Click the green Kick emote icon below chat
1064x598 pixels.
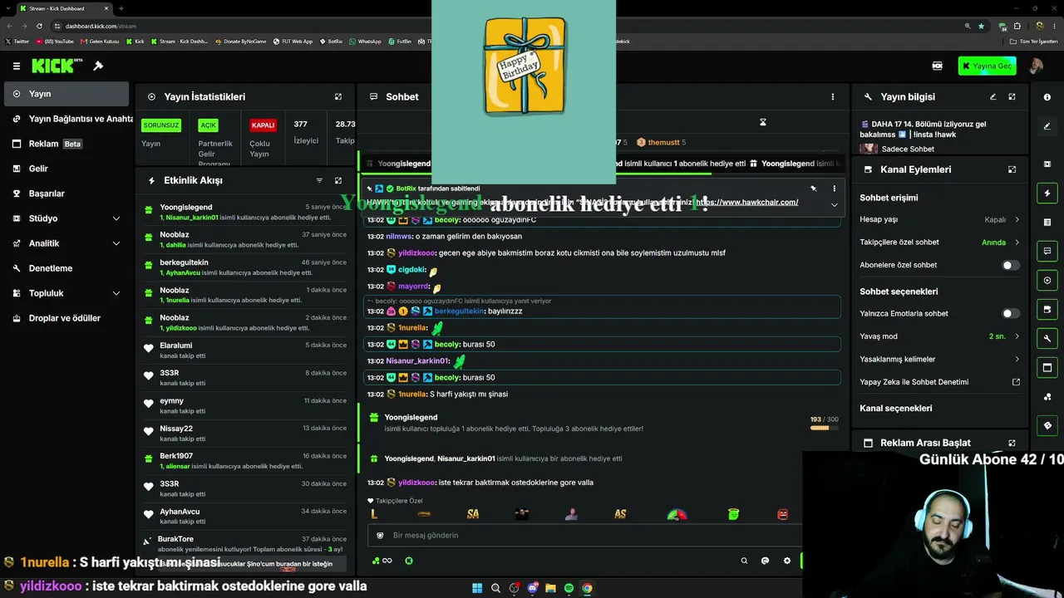[x=409, y=561]
